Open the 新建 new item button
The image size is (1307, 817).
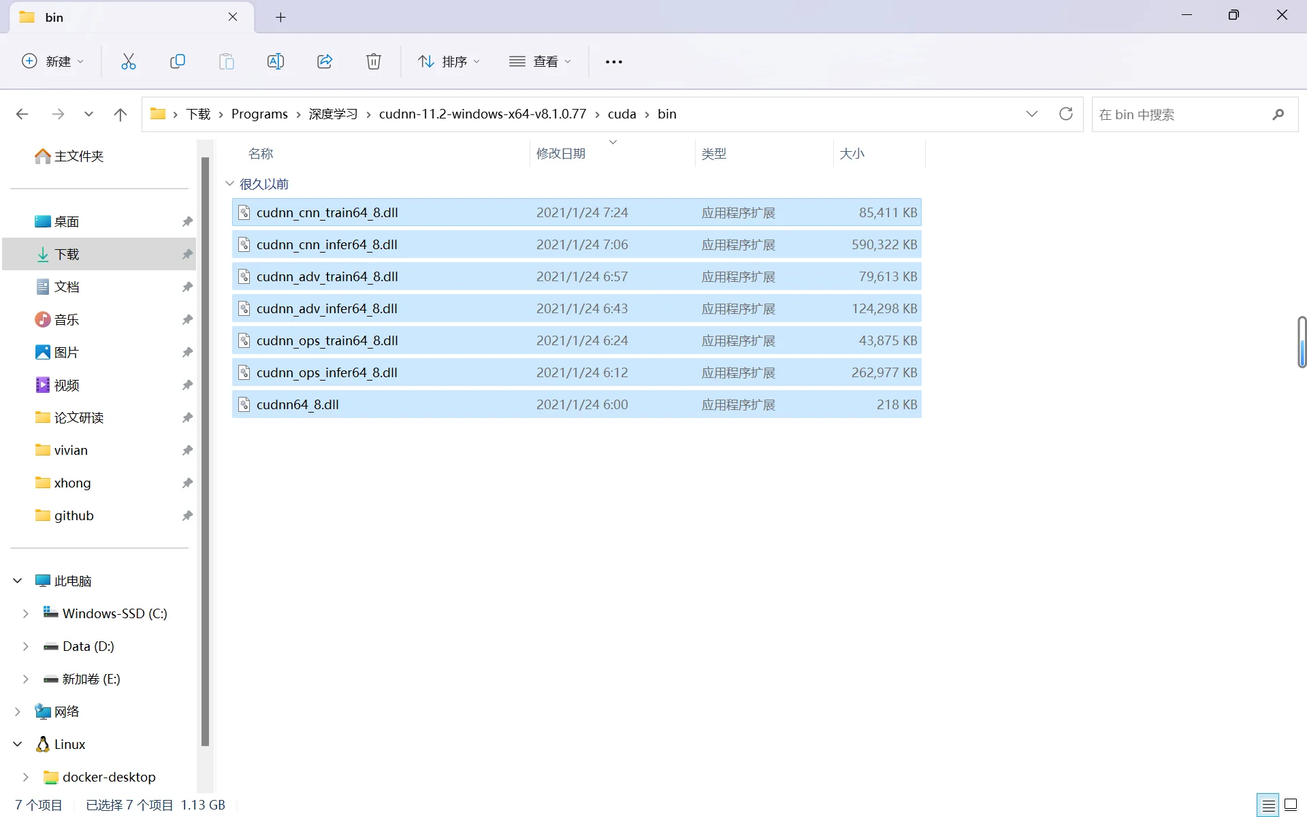[x=53, y=61]
